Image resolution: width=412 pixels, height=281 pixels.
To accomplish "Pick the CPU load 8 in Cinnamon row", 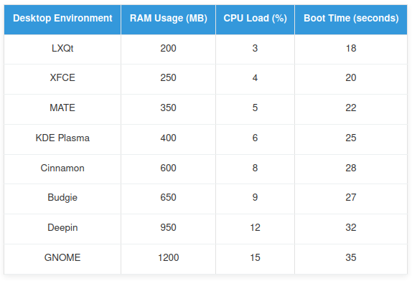I will [x=255, y=168].
